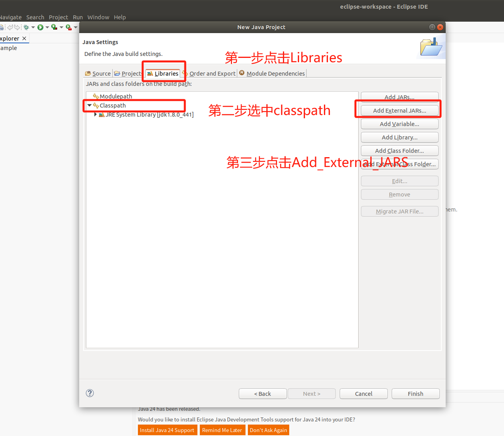The width and height of the screenshot is (504, 436).
Task: Go back with the < Back button
Action: pyautogui.click(x=262, y=393)
